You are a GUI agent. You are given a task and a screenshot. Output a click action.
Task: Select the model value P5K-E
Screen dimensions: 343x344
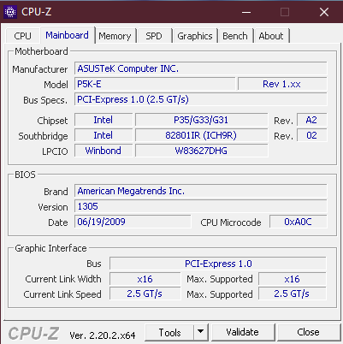(155, 84)
